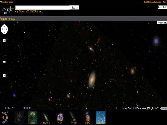The width and height of the screenshot is (167, 125).
Task: Switch to Mars view
Action: [11, 2]
